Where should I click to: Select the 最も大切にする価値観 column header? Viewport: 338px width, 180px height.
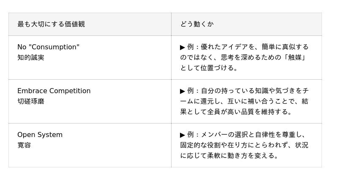pos(51,24)
